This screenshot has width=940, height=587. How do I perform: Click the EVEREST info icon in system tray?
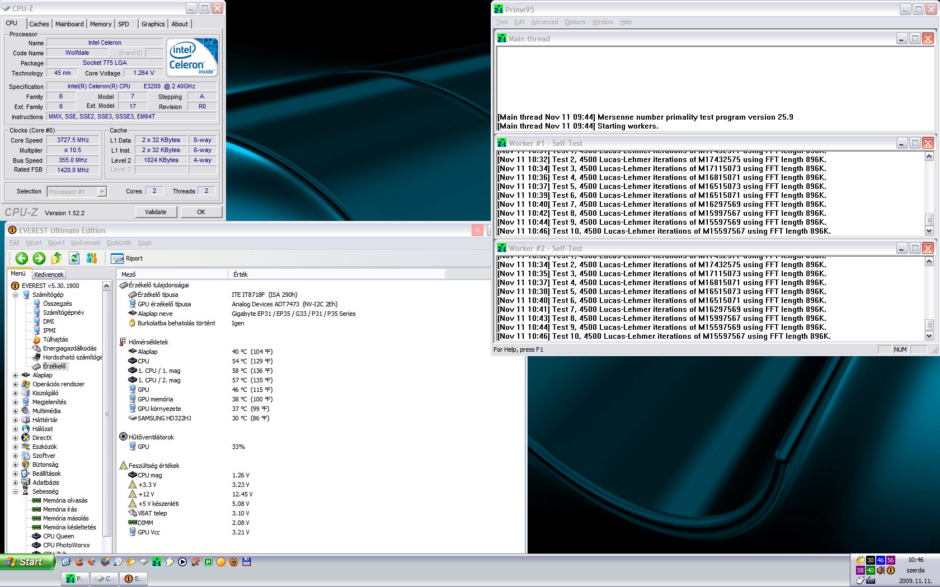[891, 570]
